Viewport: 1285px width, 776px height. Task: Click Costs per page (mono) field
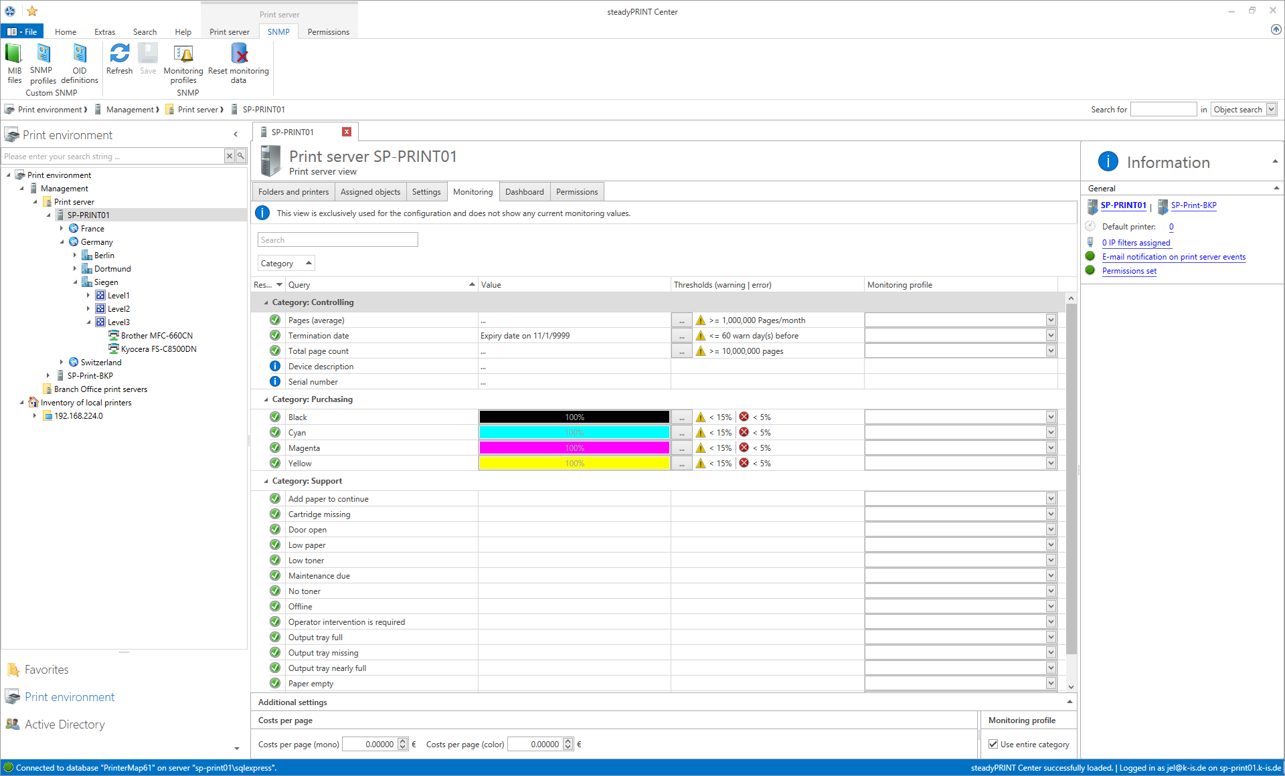click(x=369, y=744)
